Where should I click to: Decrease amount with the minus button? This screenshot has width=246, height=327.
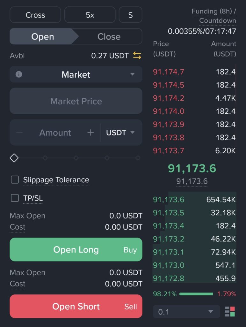click(x=19, y=133)
